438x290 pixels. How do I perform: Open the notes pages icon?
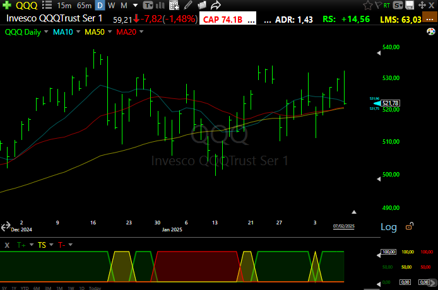(202, 5)
